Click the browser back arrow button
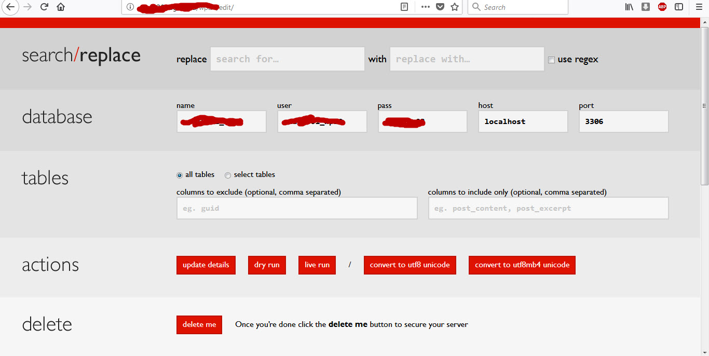 pyautogui.click(x=10, y=7)
